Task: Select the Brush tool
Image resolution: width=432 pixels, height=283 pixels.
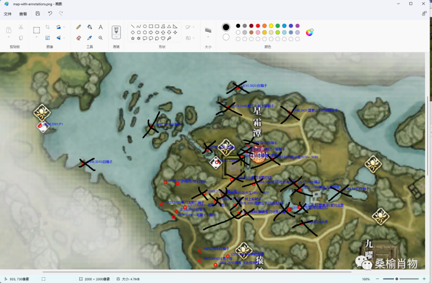Action: tap(116, 30)
